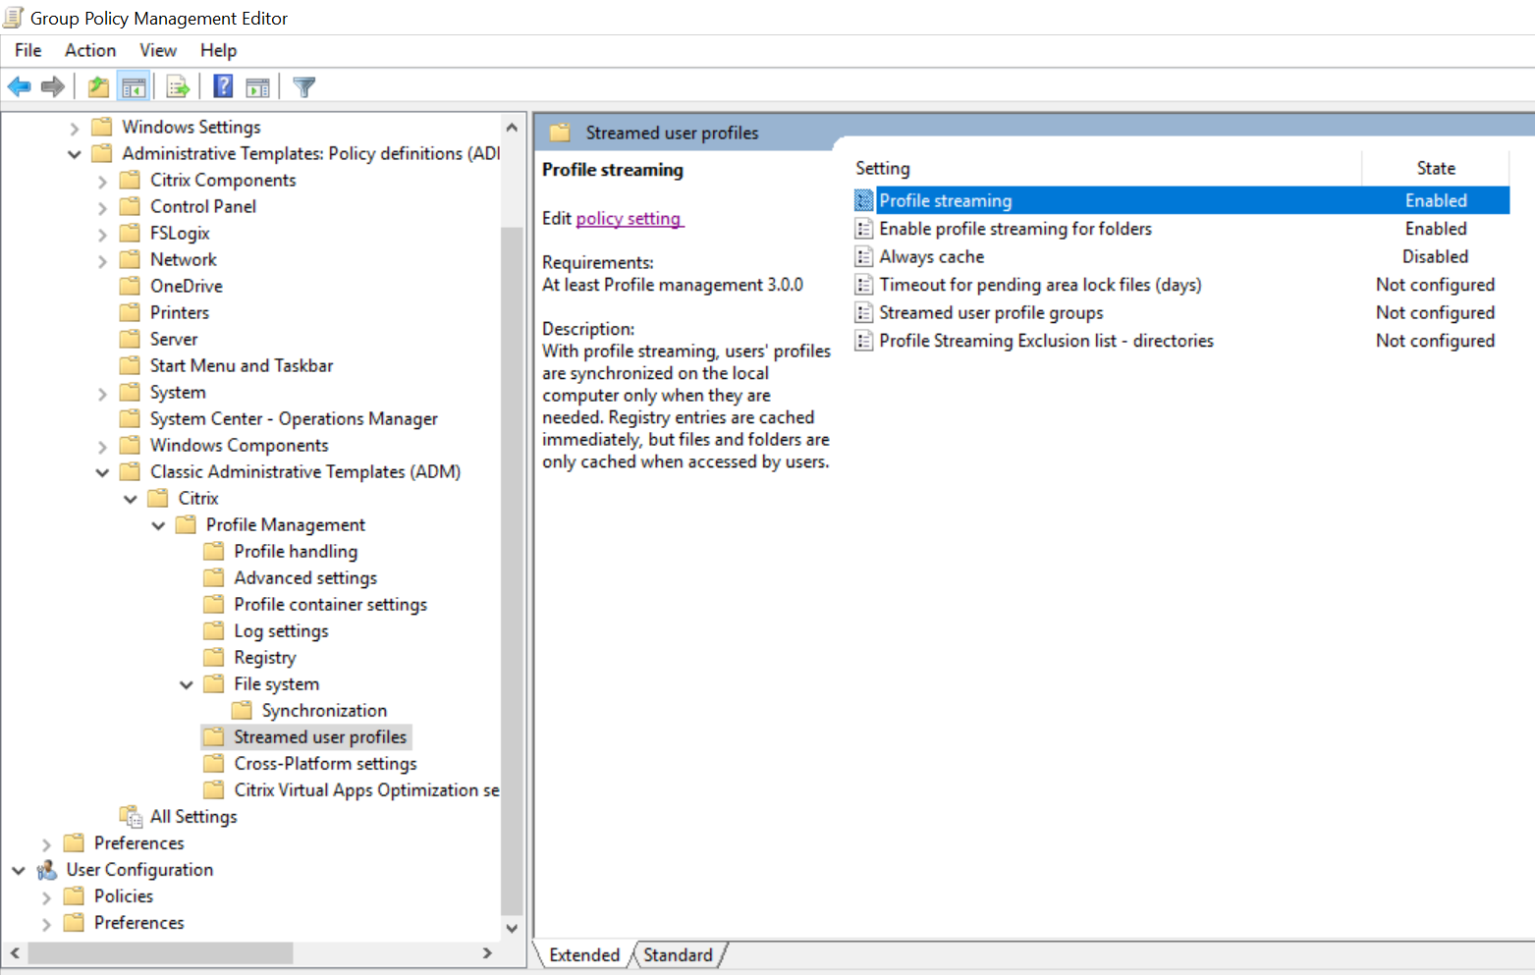Toggle the Show/Hide Action Pane icon

point(257,86)
